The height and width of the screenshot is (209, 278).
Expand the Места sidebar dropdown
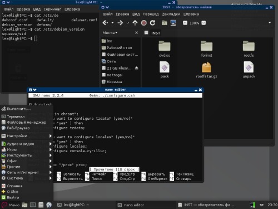pos(110,33)
